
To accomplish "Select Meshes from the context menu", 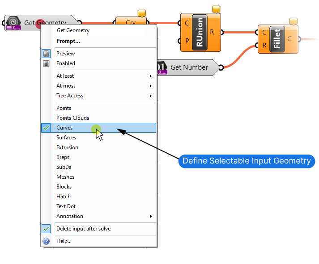I will [65, 177].
